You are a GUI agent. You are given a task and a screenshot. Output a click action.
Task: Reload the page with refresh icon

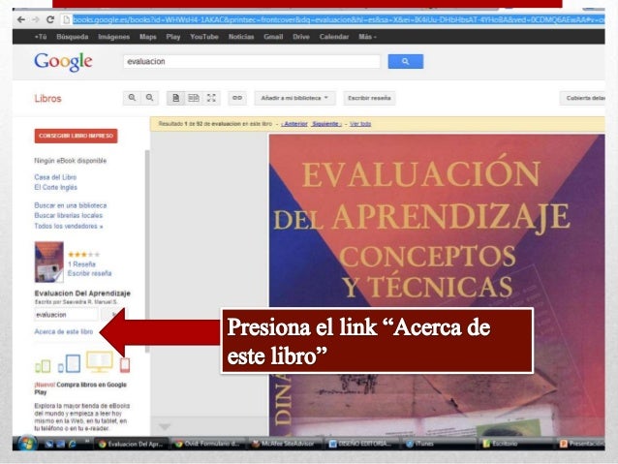[x=50, y=19]
